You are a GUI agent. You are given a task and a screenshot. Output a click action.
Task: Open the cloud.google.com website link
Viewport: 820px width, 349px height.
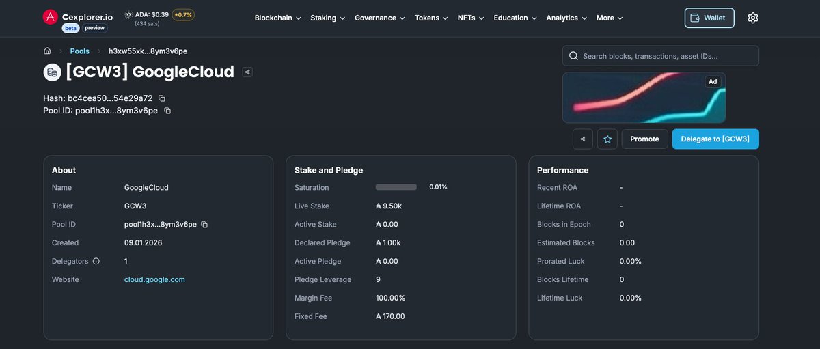(154, 280)
